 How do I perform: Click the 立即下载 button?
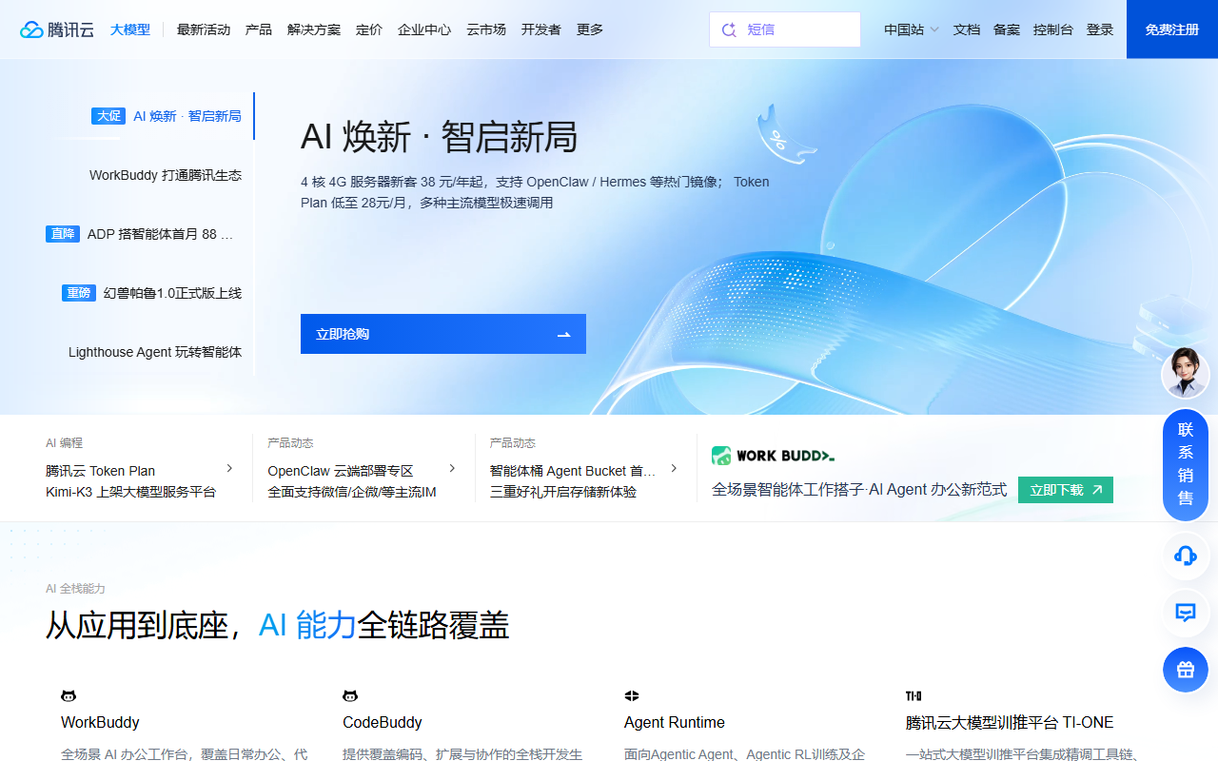(x=1066, y=490)
